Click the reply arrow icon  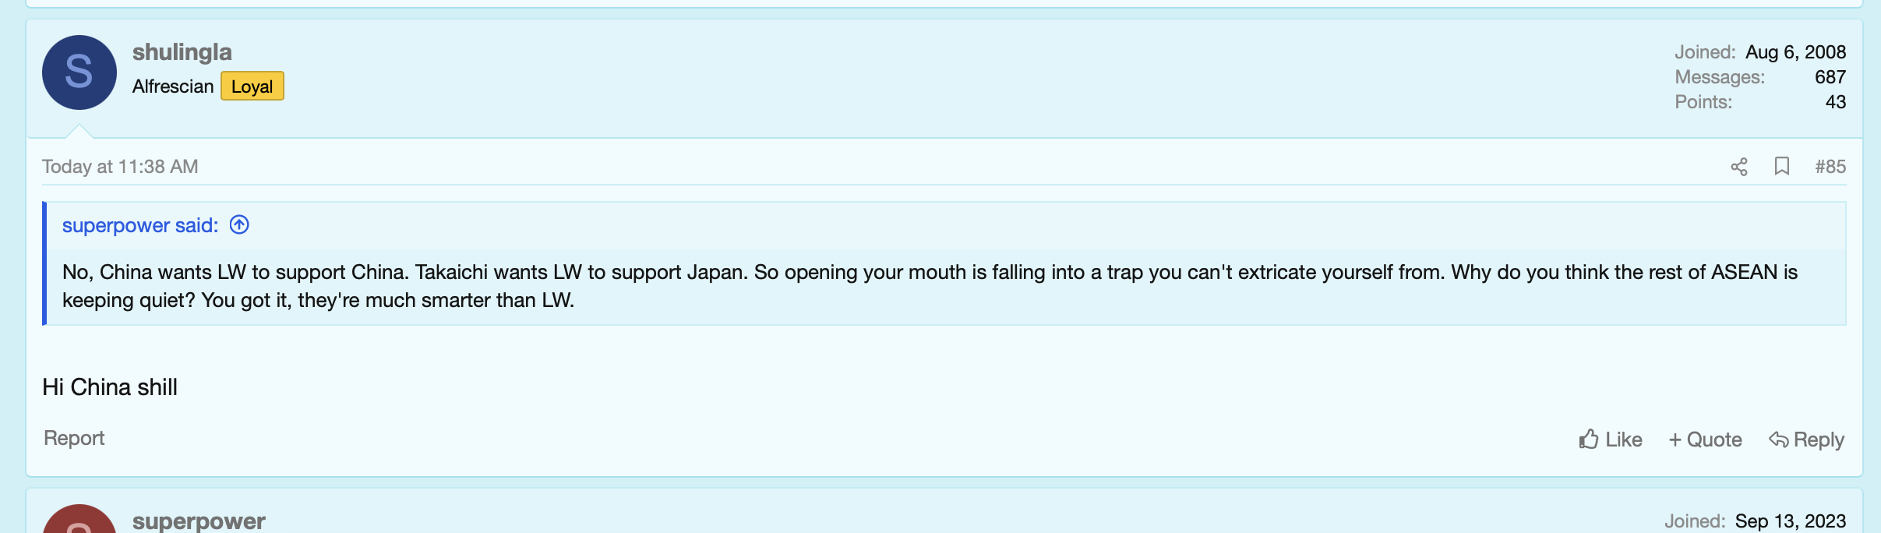tap(1780, 439)
